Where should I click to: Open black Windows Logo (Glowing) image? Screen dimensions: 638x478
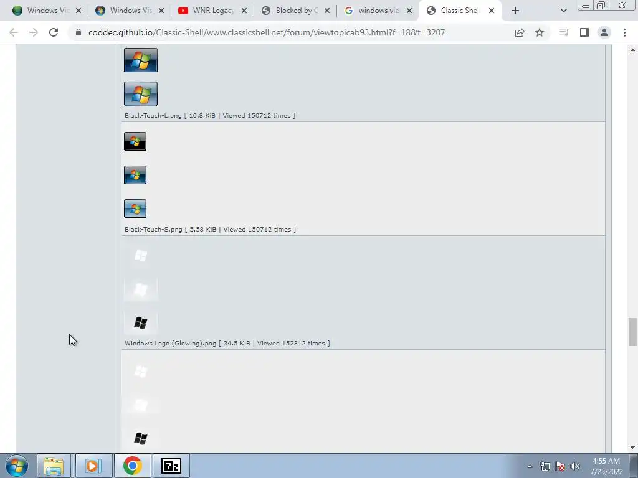point(141,323)
